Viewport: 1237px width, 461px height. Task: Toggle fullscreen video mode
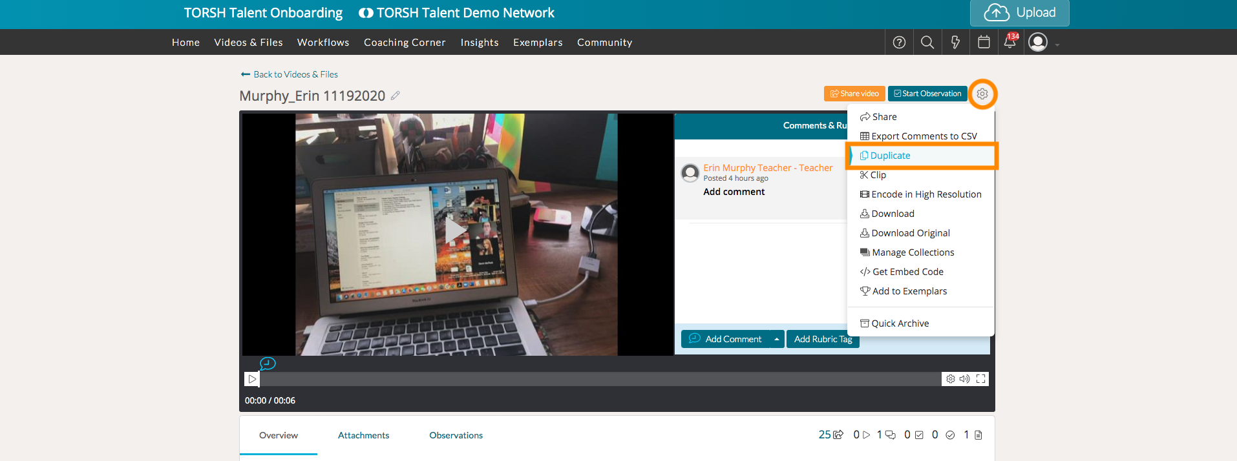980,379
